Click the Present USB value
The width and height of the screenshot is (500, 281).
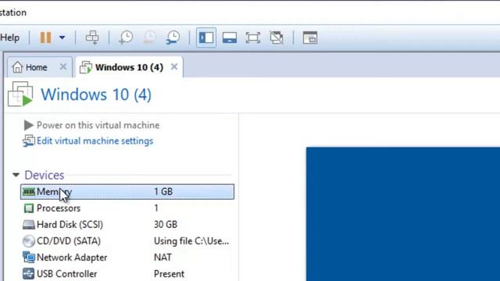(169, 274)
